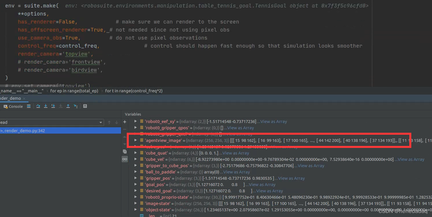432x217 pixels.
Task: Click the Remove Watch minus icon
Action: pyautogui.click(x=125, y=129)
